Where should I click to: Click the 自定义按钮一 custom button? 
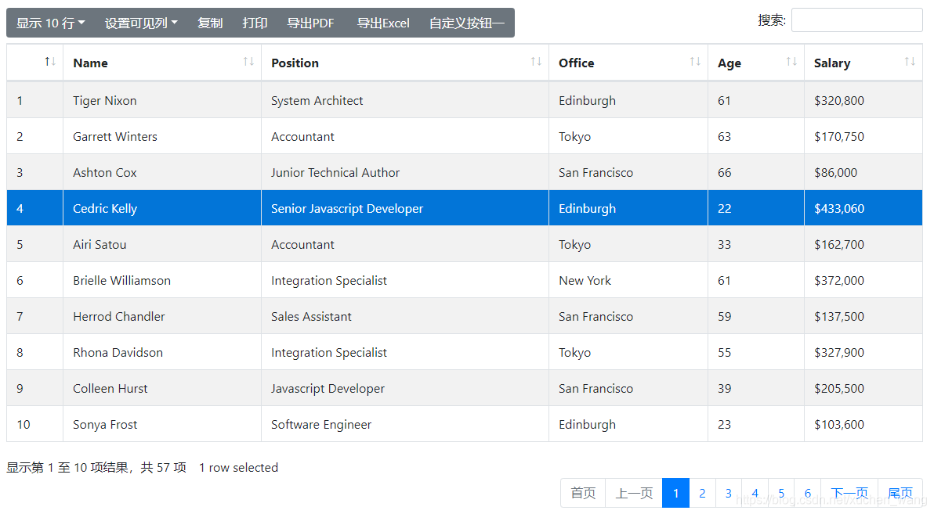(x=467, y=23)
